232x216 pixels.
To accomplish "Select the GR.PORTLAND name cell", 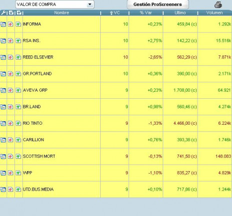I will 61,74.
